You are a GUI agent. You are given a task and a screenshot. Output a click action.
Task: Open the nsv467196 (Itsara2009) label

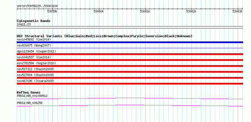36,81
